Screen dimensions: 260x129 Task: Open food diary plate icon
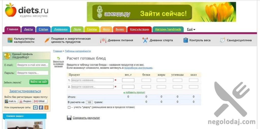103,40
